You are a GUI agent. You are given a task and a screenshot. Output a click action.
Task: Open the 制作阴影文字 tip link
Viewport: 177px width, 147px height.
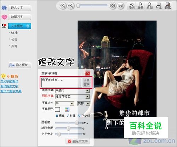click(9, 86)
